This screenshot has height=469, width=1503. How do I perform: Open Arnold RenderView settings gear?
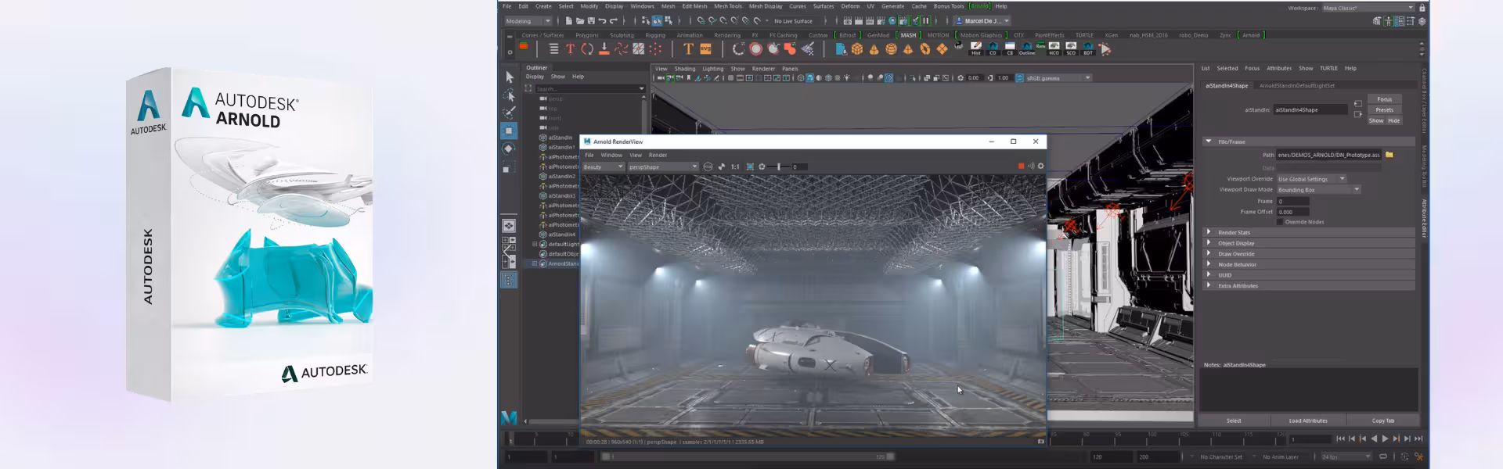[1040, 166]
